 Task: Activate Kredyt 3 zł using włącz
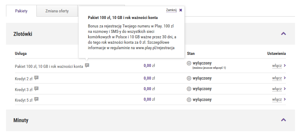(277, 89)
